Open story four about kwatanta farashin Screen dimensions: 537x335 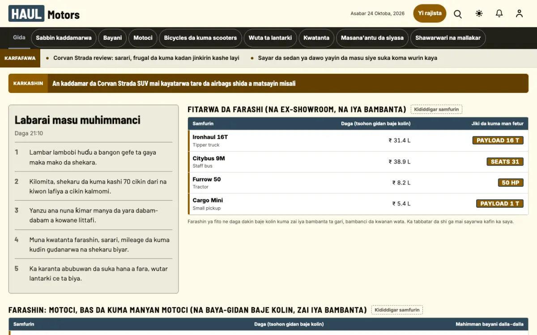pyautogui.click(x=99, y=244)
